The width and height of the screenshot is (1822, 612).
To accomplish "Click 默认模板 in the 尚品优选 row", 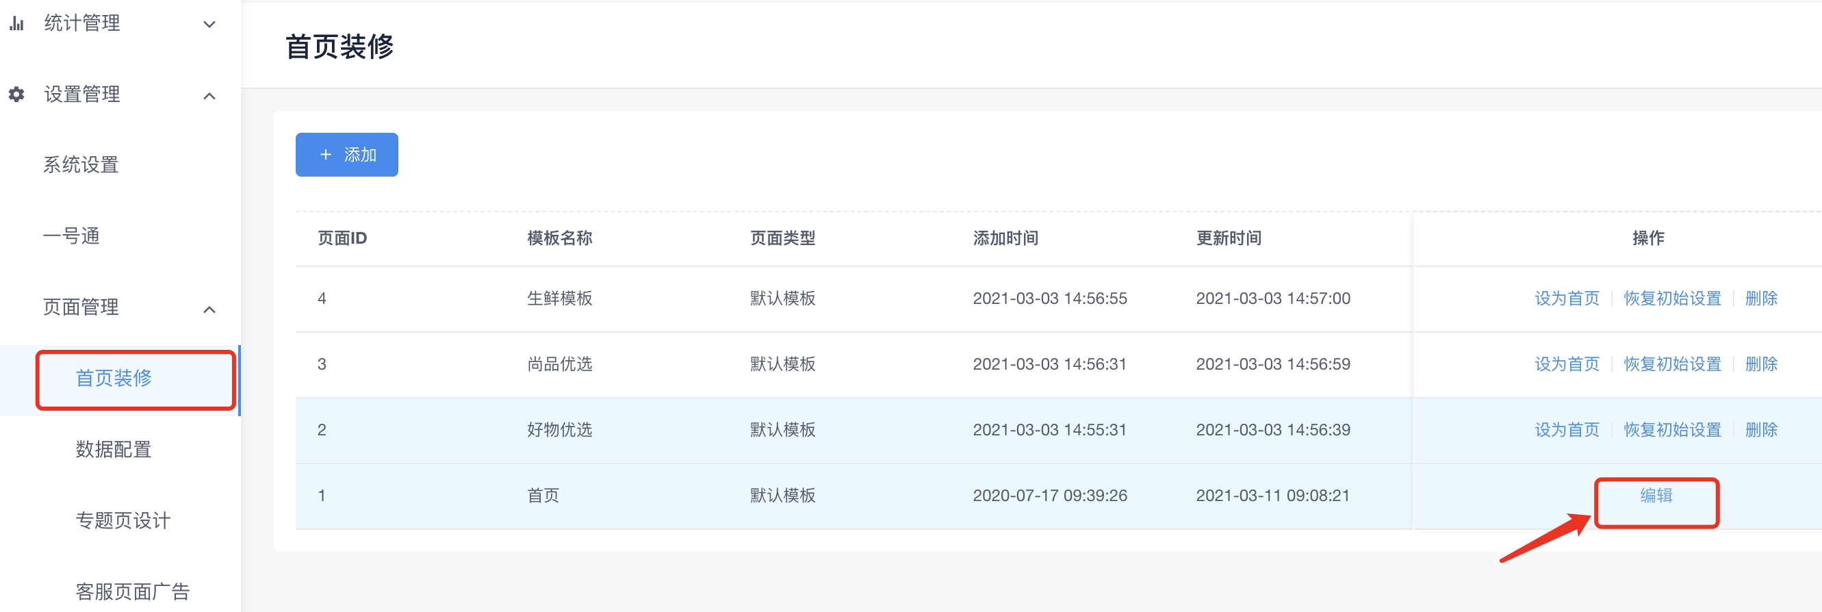I will (782, 364).
